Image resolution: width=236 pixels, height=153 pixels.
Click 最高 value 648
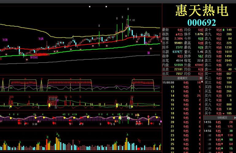tap(201, 43)
